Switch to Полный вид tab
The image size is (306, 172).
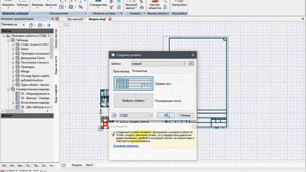(x=140, y=71)
